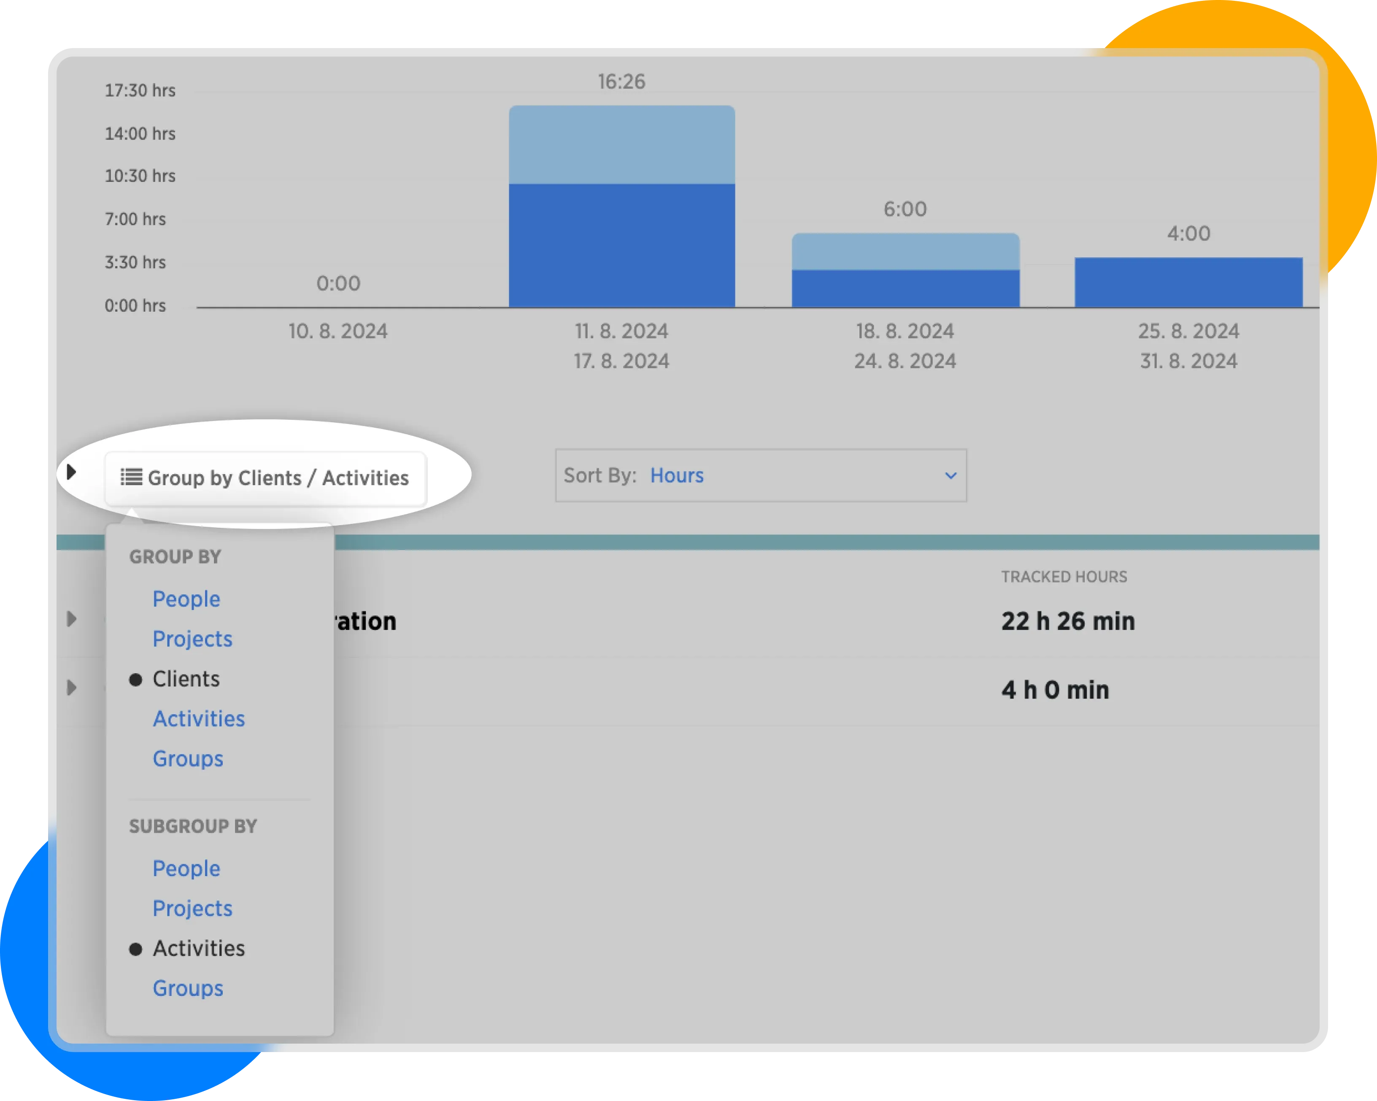Expand all rows with top black triangle
The image size is (1377, 1101).
pos(72,472)
